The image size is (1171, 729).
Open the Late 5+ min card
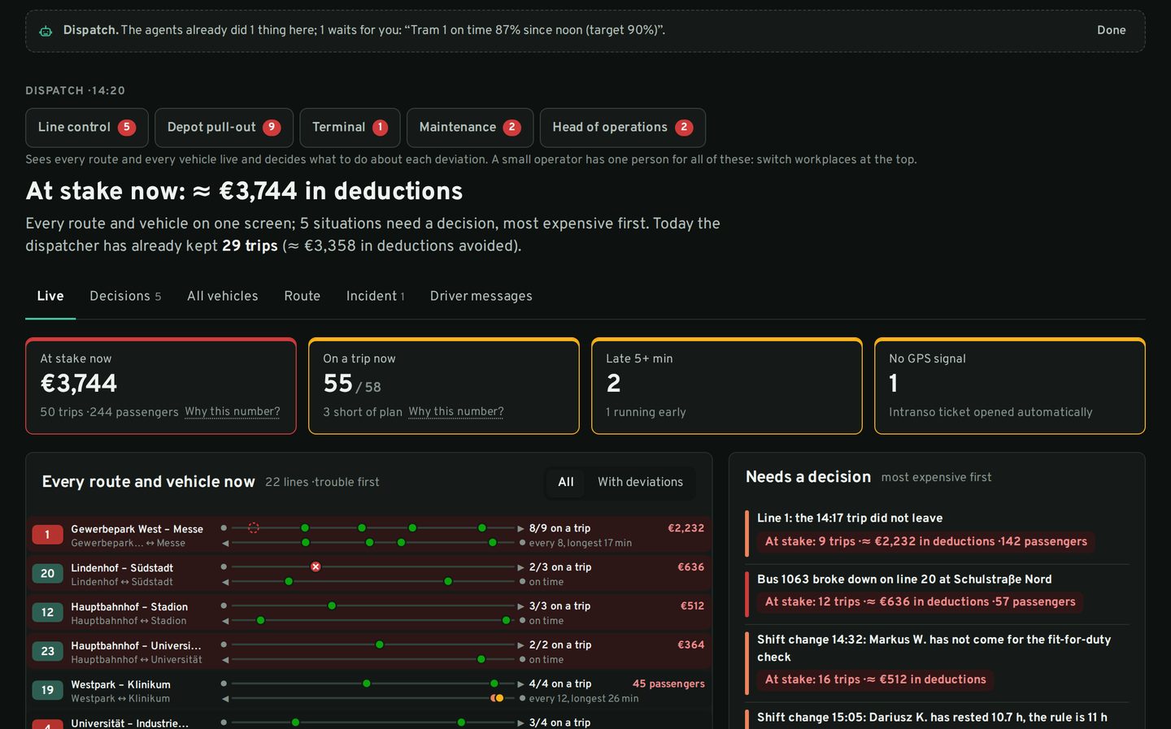pos(727,386)
